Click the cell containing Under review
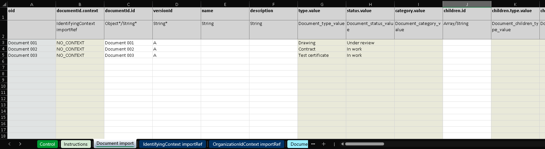Screen dimensions: 545x149 point(370,43)
